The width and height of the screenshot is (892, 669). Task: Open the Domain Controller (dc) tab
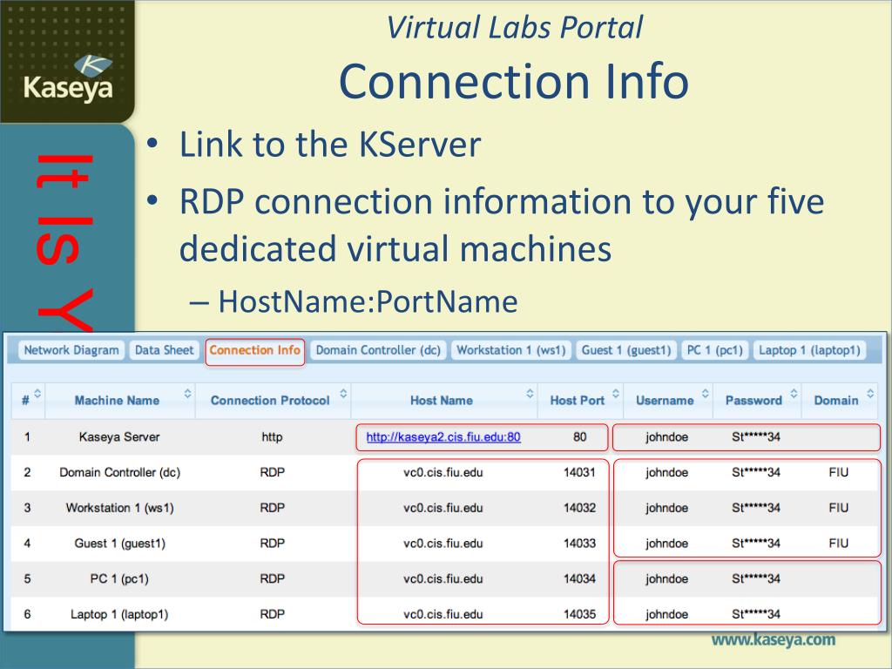coord(378,350)
